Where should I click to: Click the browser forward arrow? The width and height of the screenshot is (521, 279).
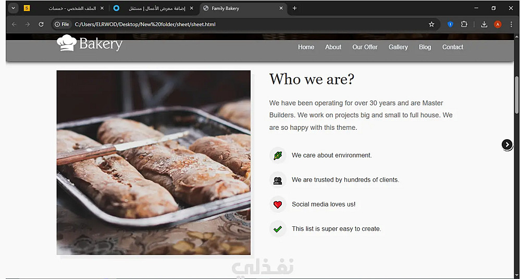pyautogui.click(x=28, y=25)
